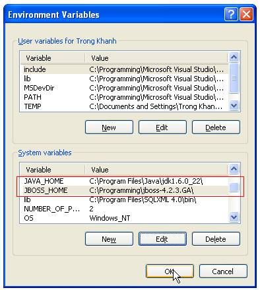Select the PATH user variable row

point(124,97)
